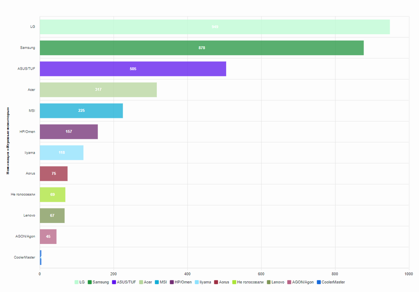The image size is (419, 292).
Task: Toggle the MSI legend entry
Action: [161, 282]
